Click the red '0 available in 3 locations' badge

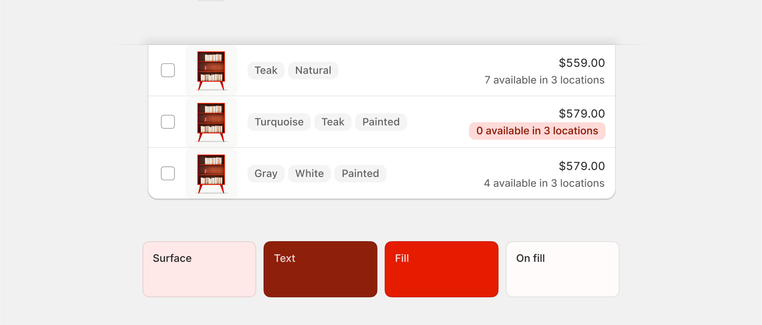tap(537, 131)
